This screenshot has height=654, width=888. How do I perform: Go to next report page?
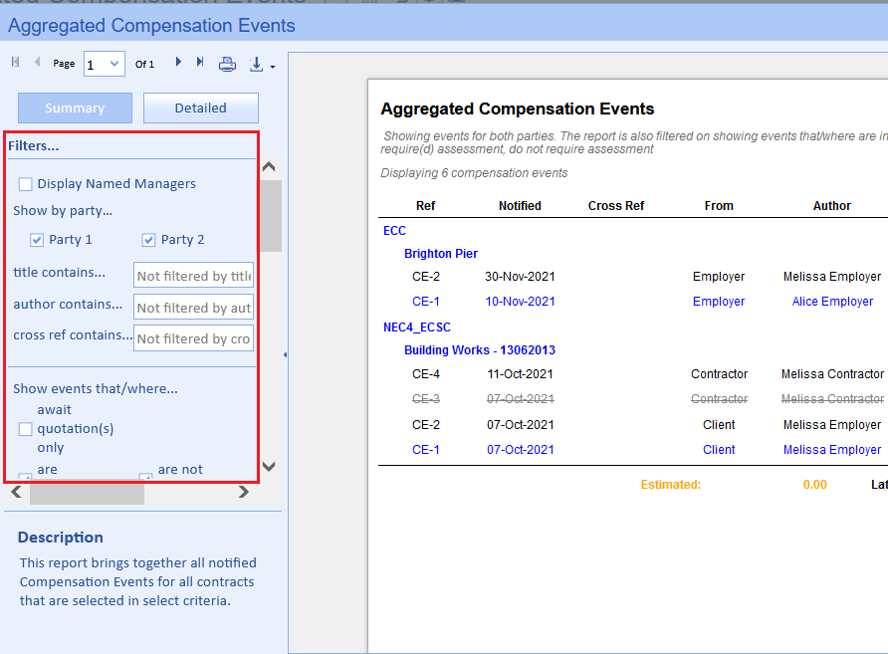pyautogui.click(x=178, y=63)
